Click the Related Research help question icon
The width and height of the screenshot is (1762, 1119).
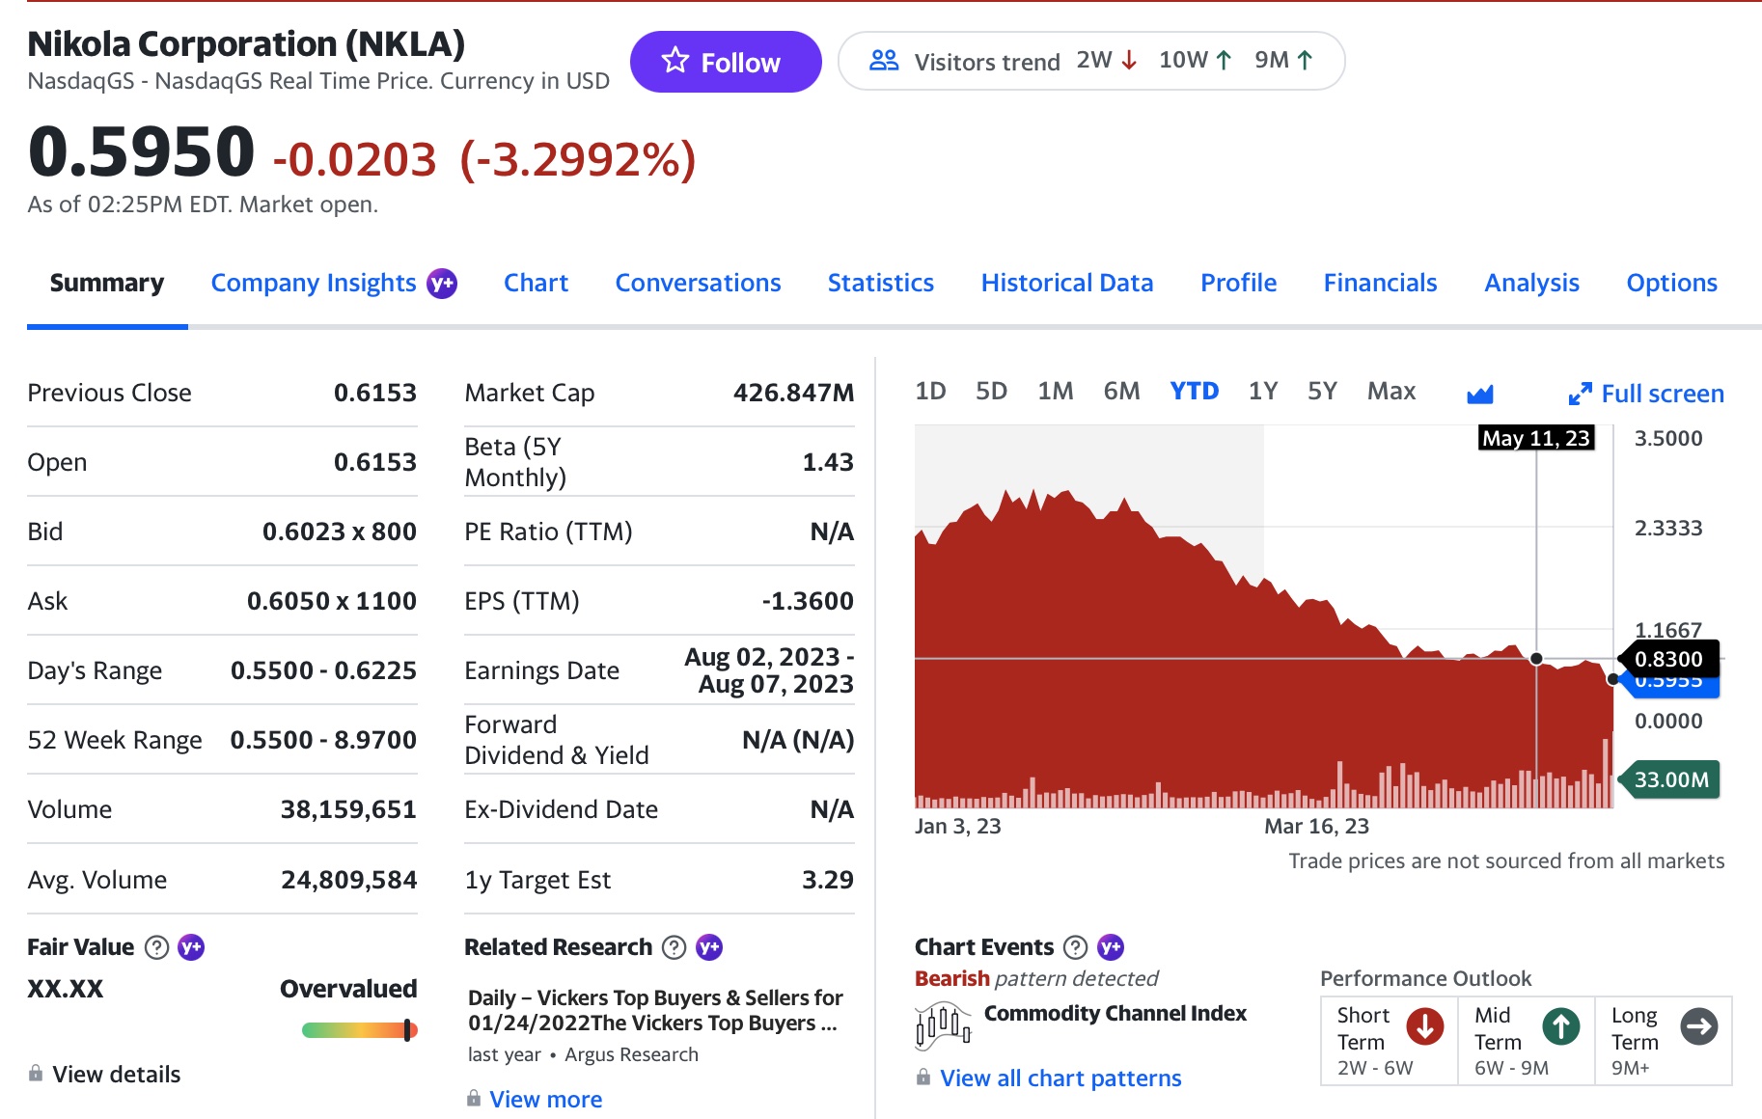tap(675, 947)
